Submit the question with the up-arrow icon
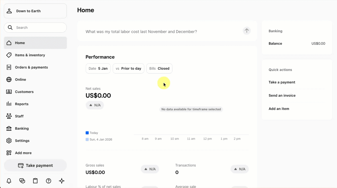Image resolution: width=337 pixels, height=188 pixels. (x=247, y=31)
